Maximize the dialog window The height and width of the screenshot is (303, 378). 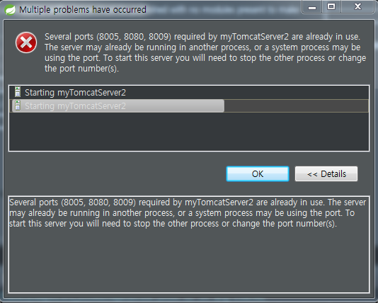point(331,6)
